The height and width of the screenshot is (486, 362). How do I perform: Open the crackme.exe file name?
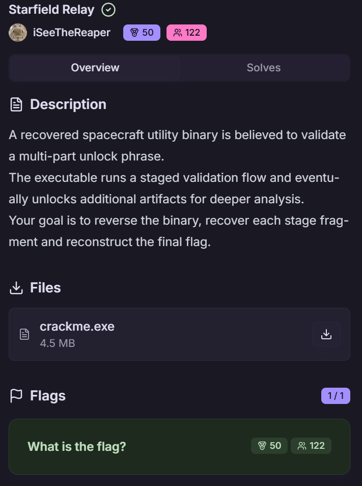click(77, 327)
